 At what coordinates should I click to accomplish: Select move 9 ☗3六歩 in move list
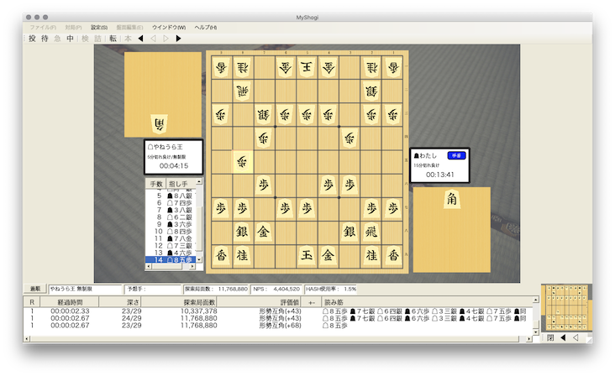tap(171, 224)
